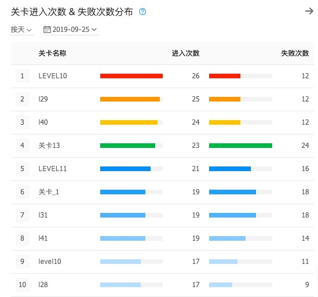
Task: Select the LEVEL10 row name
Action: tap(53, 76)
